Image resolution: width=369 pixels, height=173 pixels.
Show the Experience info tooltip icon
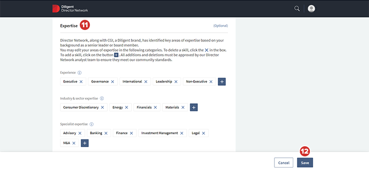[79, 73]
